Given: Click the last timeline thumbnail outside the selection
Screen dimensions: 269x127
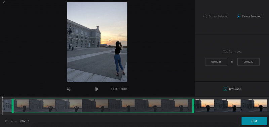Looking at the screenshot, I should tap(254, 106).
